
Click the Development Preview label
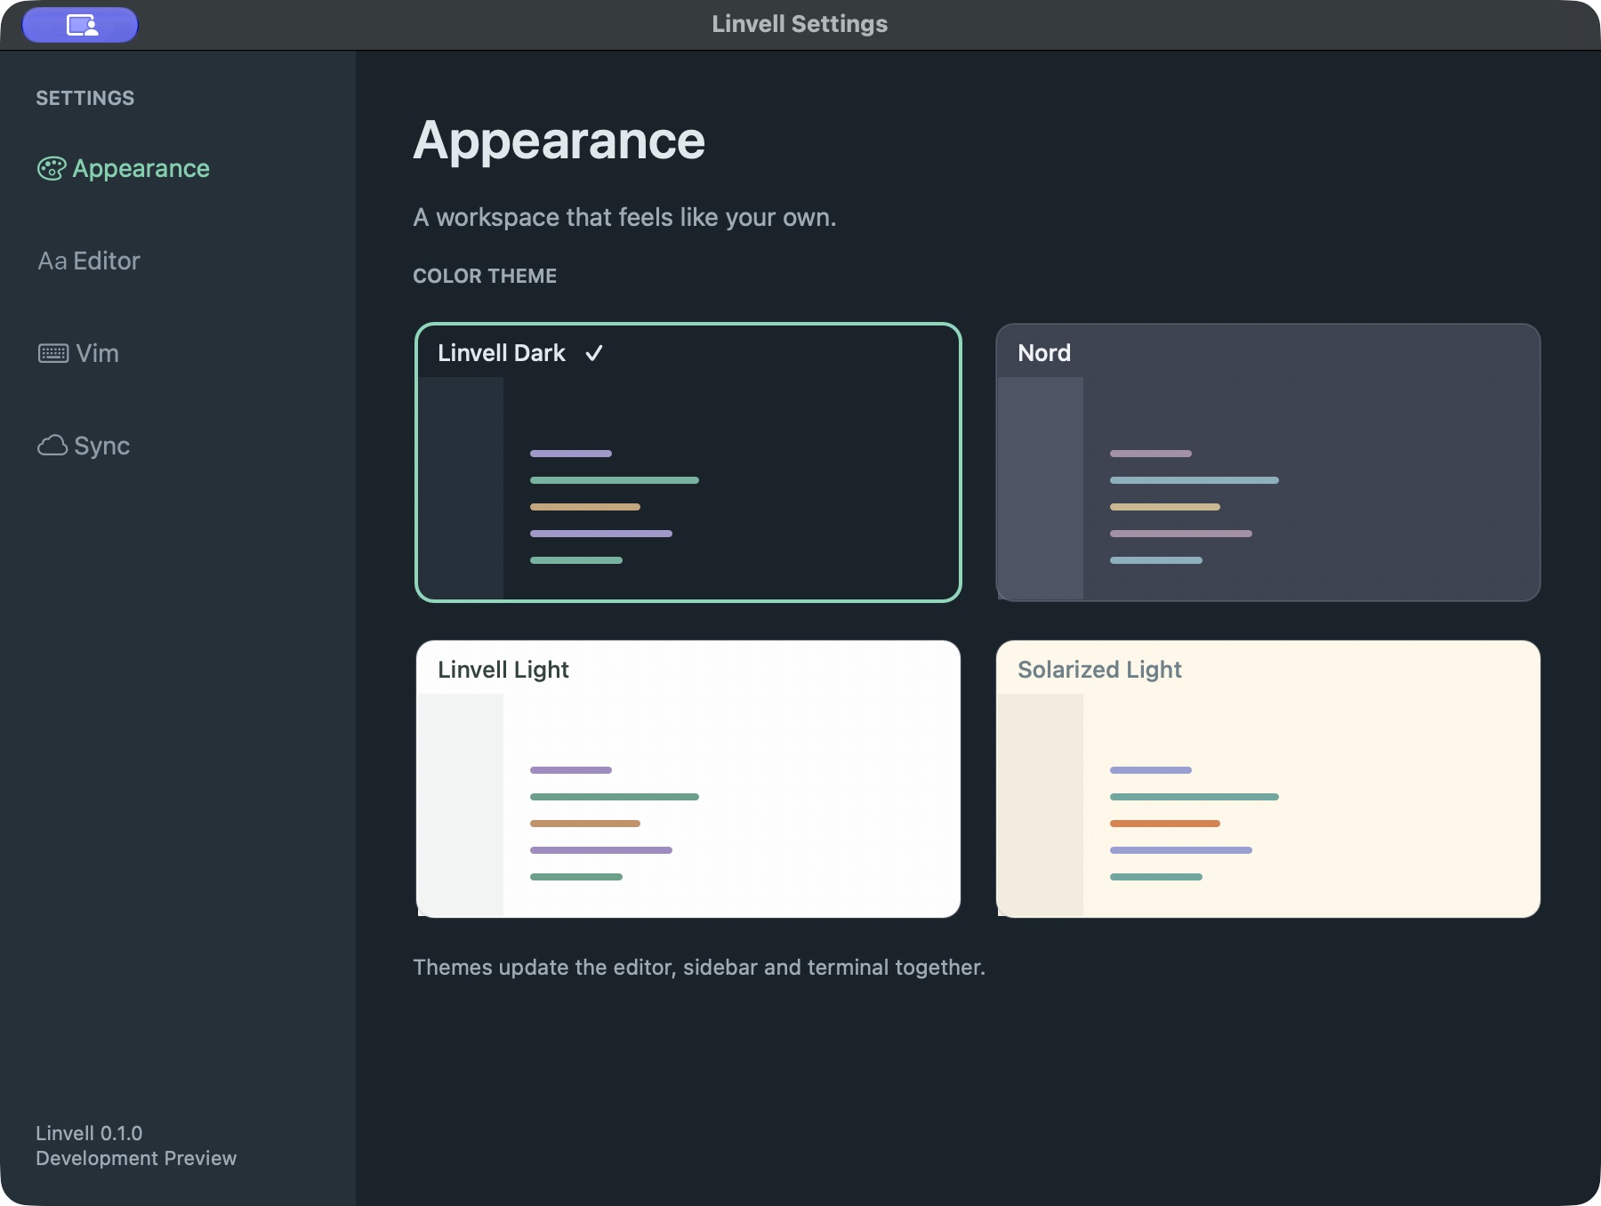pos(136,1158)
